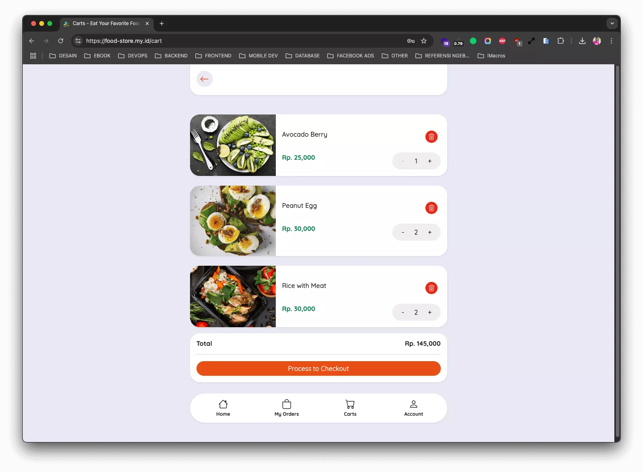Open the Chrome three-dot menu
Image resolution: width=643 pixels, height=472 pixels.
(x=611, y=41)
